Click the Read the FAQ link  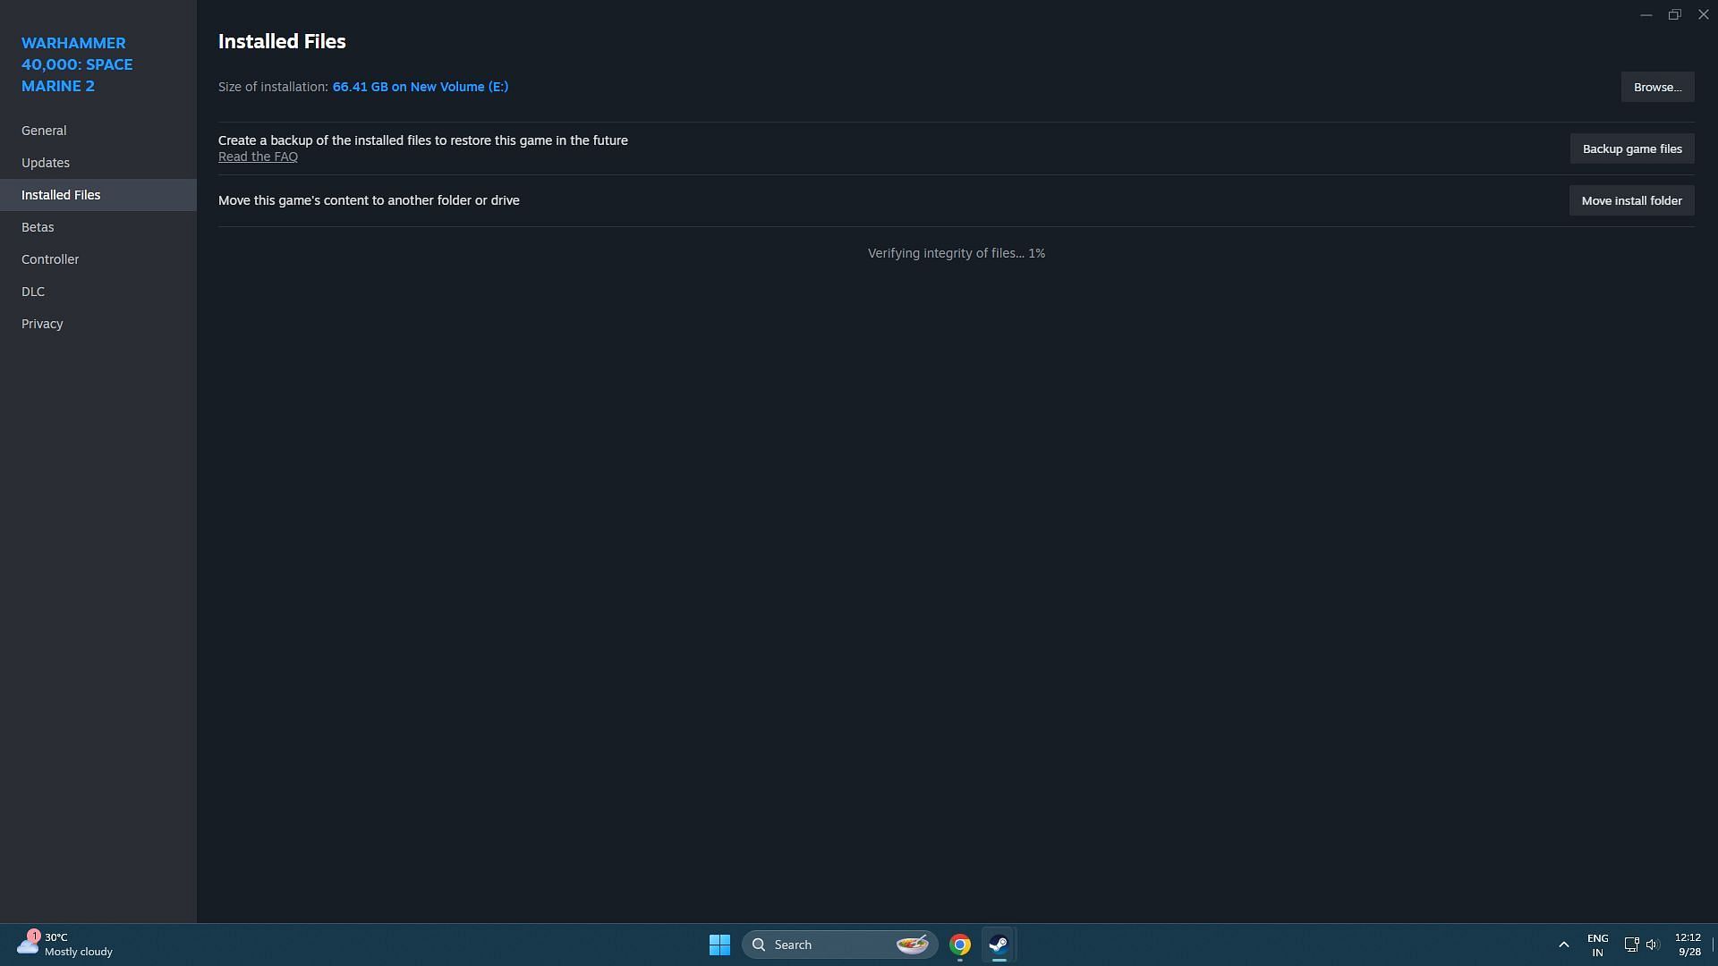[257, 157]
